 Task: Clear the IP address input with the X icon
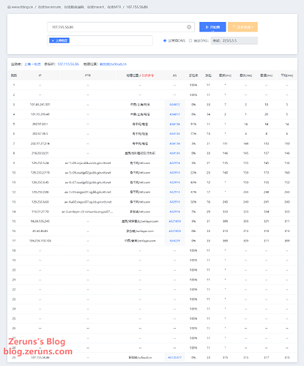189,27
